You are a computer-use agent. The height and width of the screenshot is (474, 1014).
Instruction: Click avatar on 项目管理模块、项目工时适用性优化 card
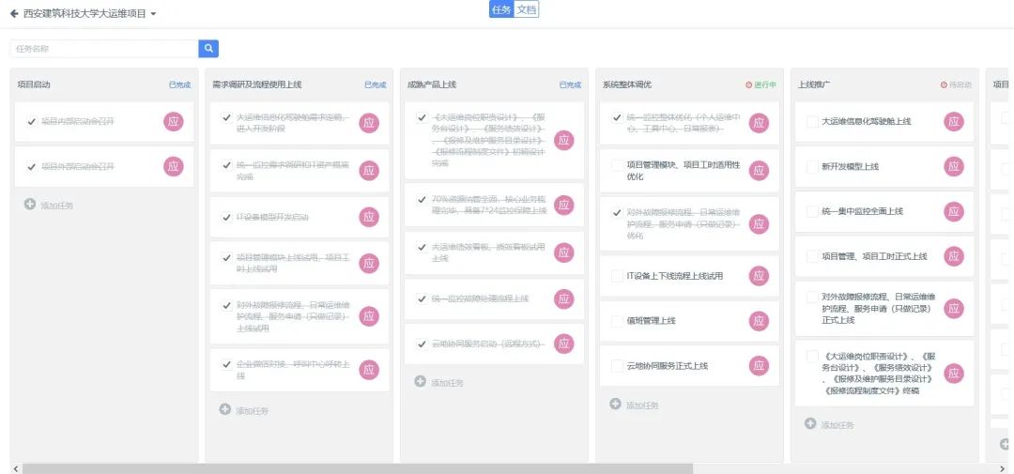[x=760, y=171]
